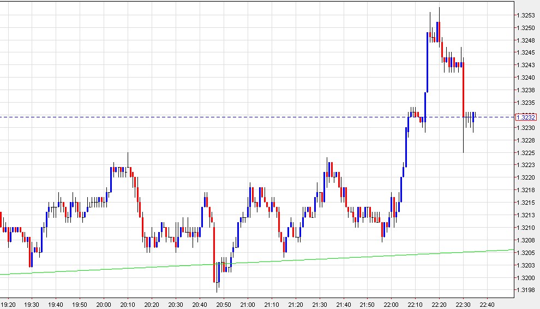
Task: Click time axis label 22:40
Action: click(x=487, y=305)
